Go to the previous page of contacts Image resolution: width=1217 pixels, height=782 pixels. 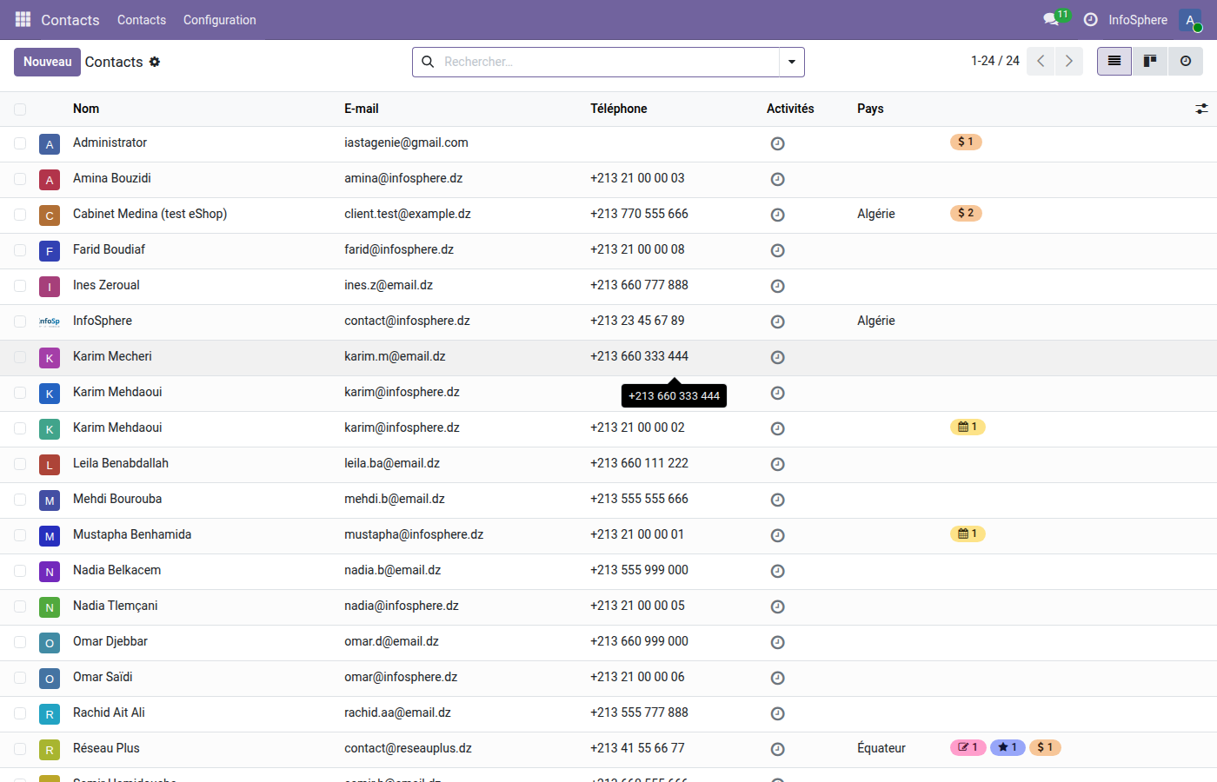(1041, 61)
